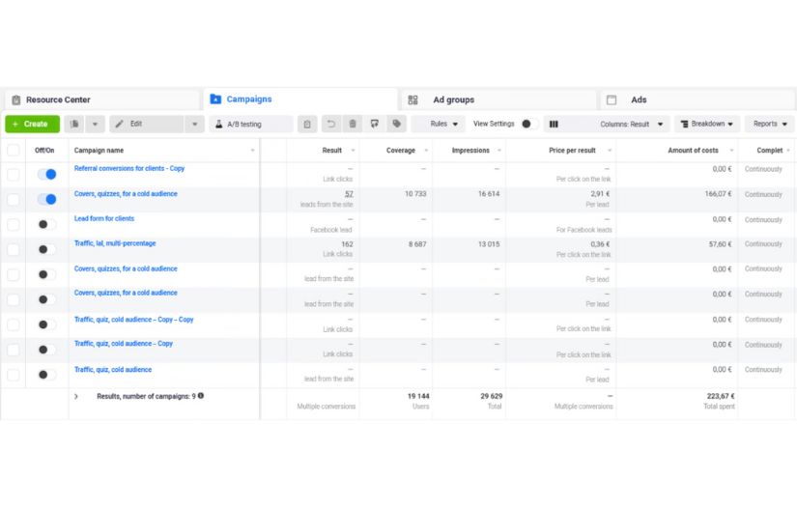Click the 13 015 impressions value
Viewport: 797px width, 507px height.
click(x=489, y=244)
